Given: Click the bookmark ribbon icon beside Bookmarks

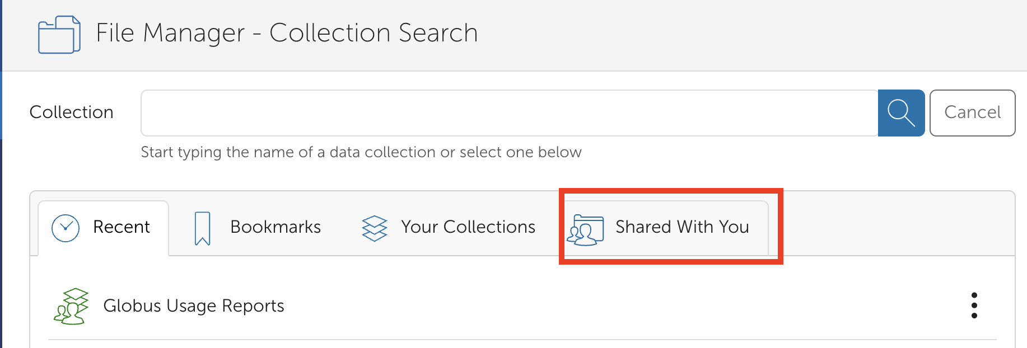Looking at the screenshot, I should [x=201, y=228].
